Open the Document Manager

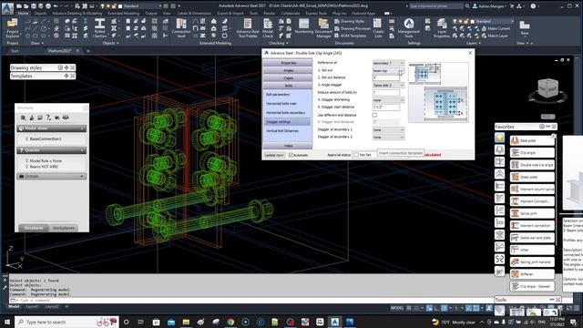pyautogui.click(x=323, y=28)
